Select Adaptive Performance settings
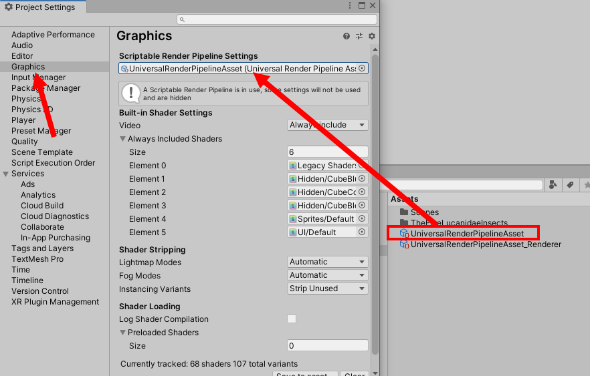 tap(53, 35)
